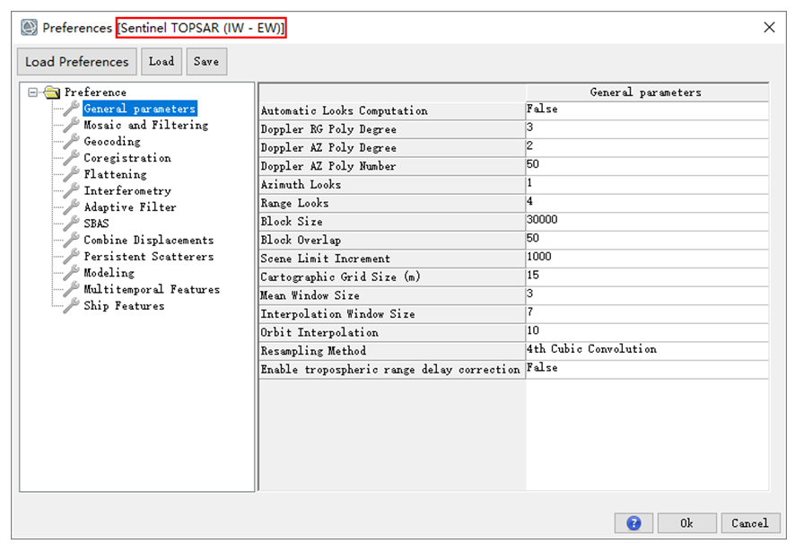Select the General parameters tree item
Viewport: 795px width, 544px height.
[139, 108]
